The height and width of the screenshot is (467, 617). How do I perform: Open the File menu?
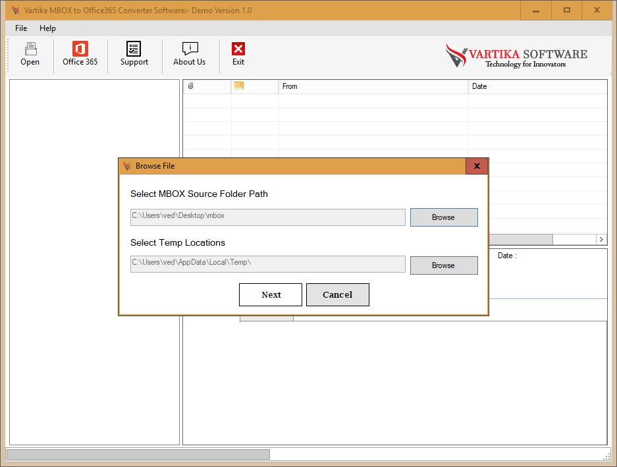[x=21, y=28]
